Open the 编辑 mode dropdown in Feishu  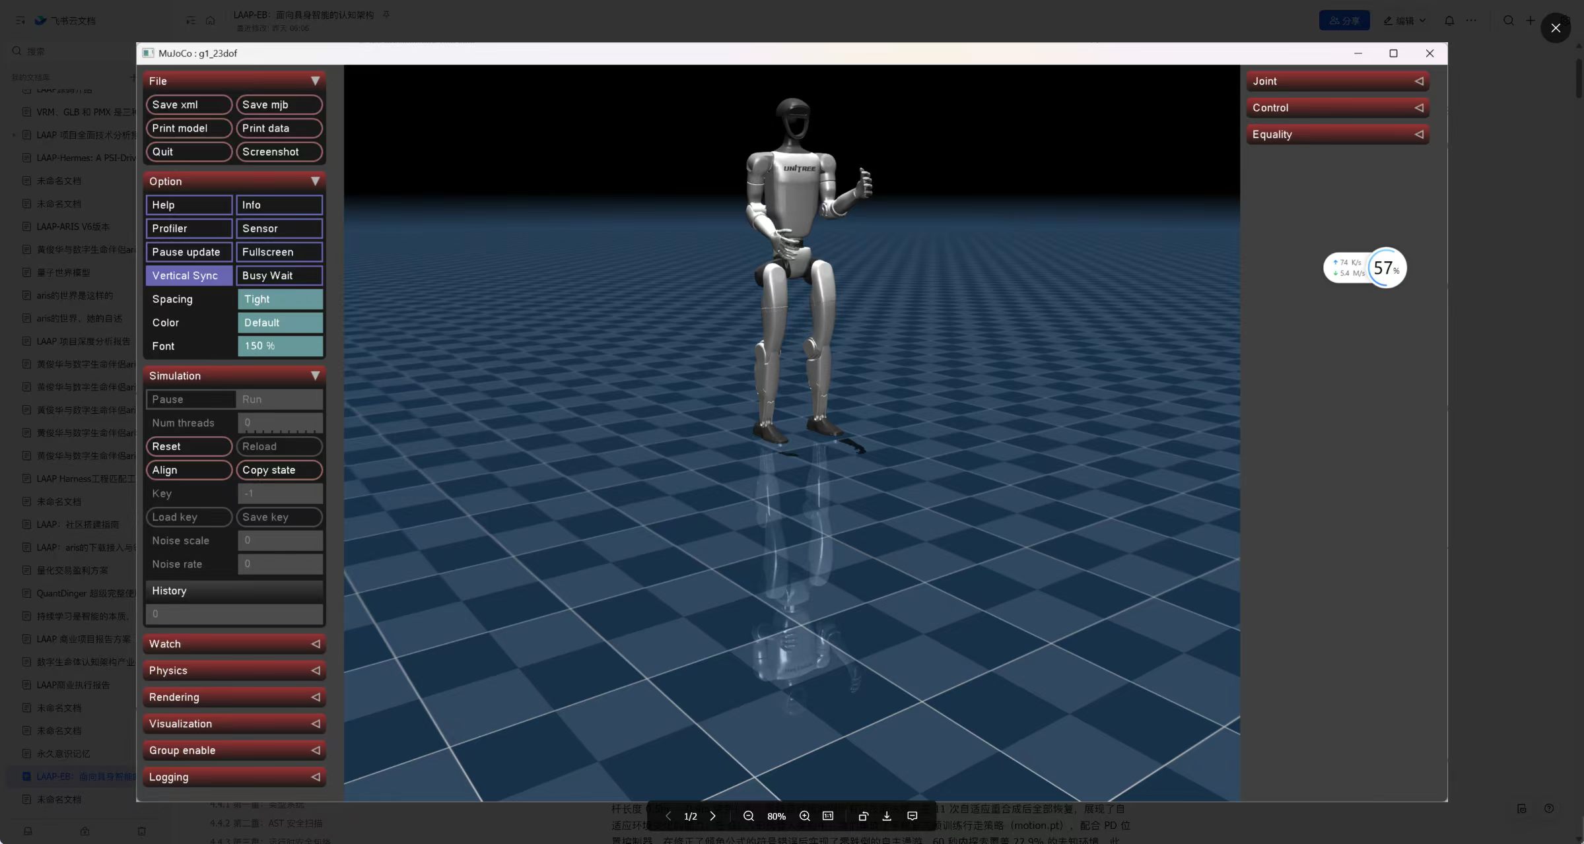coord(1404,20)
